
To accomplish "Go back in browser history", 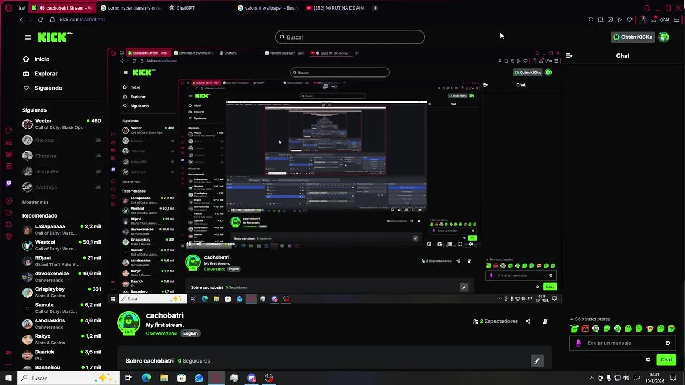I will click(21, 20).
